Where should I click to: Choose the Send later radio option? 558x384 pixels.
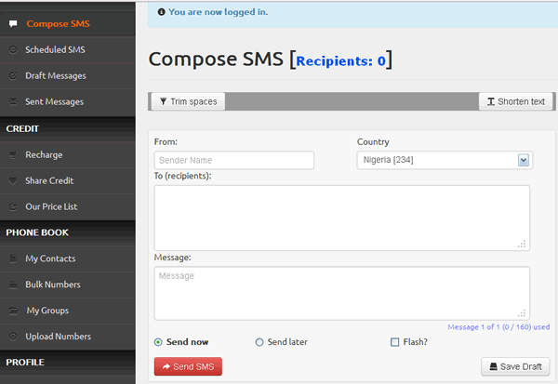pyautogui.click(x=259, y=342)
